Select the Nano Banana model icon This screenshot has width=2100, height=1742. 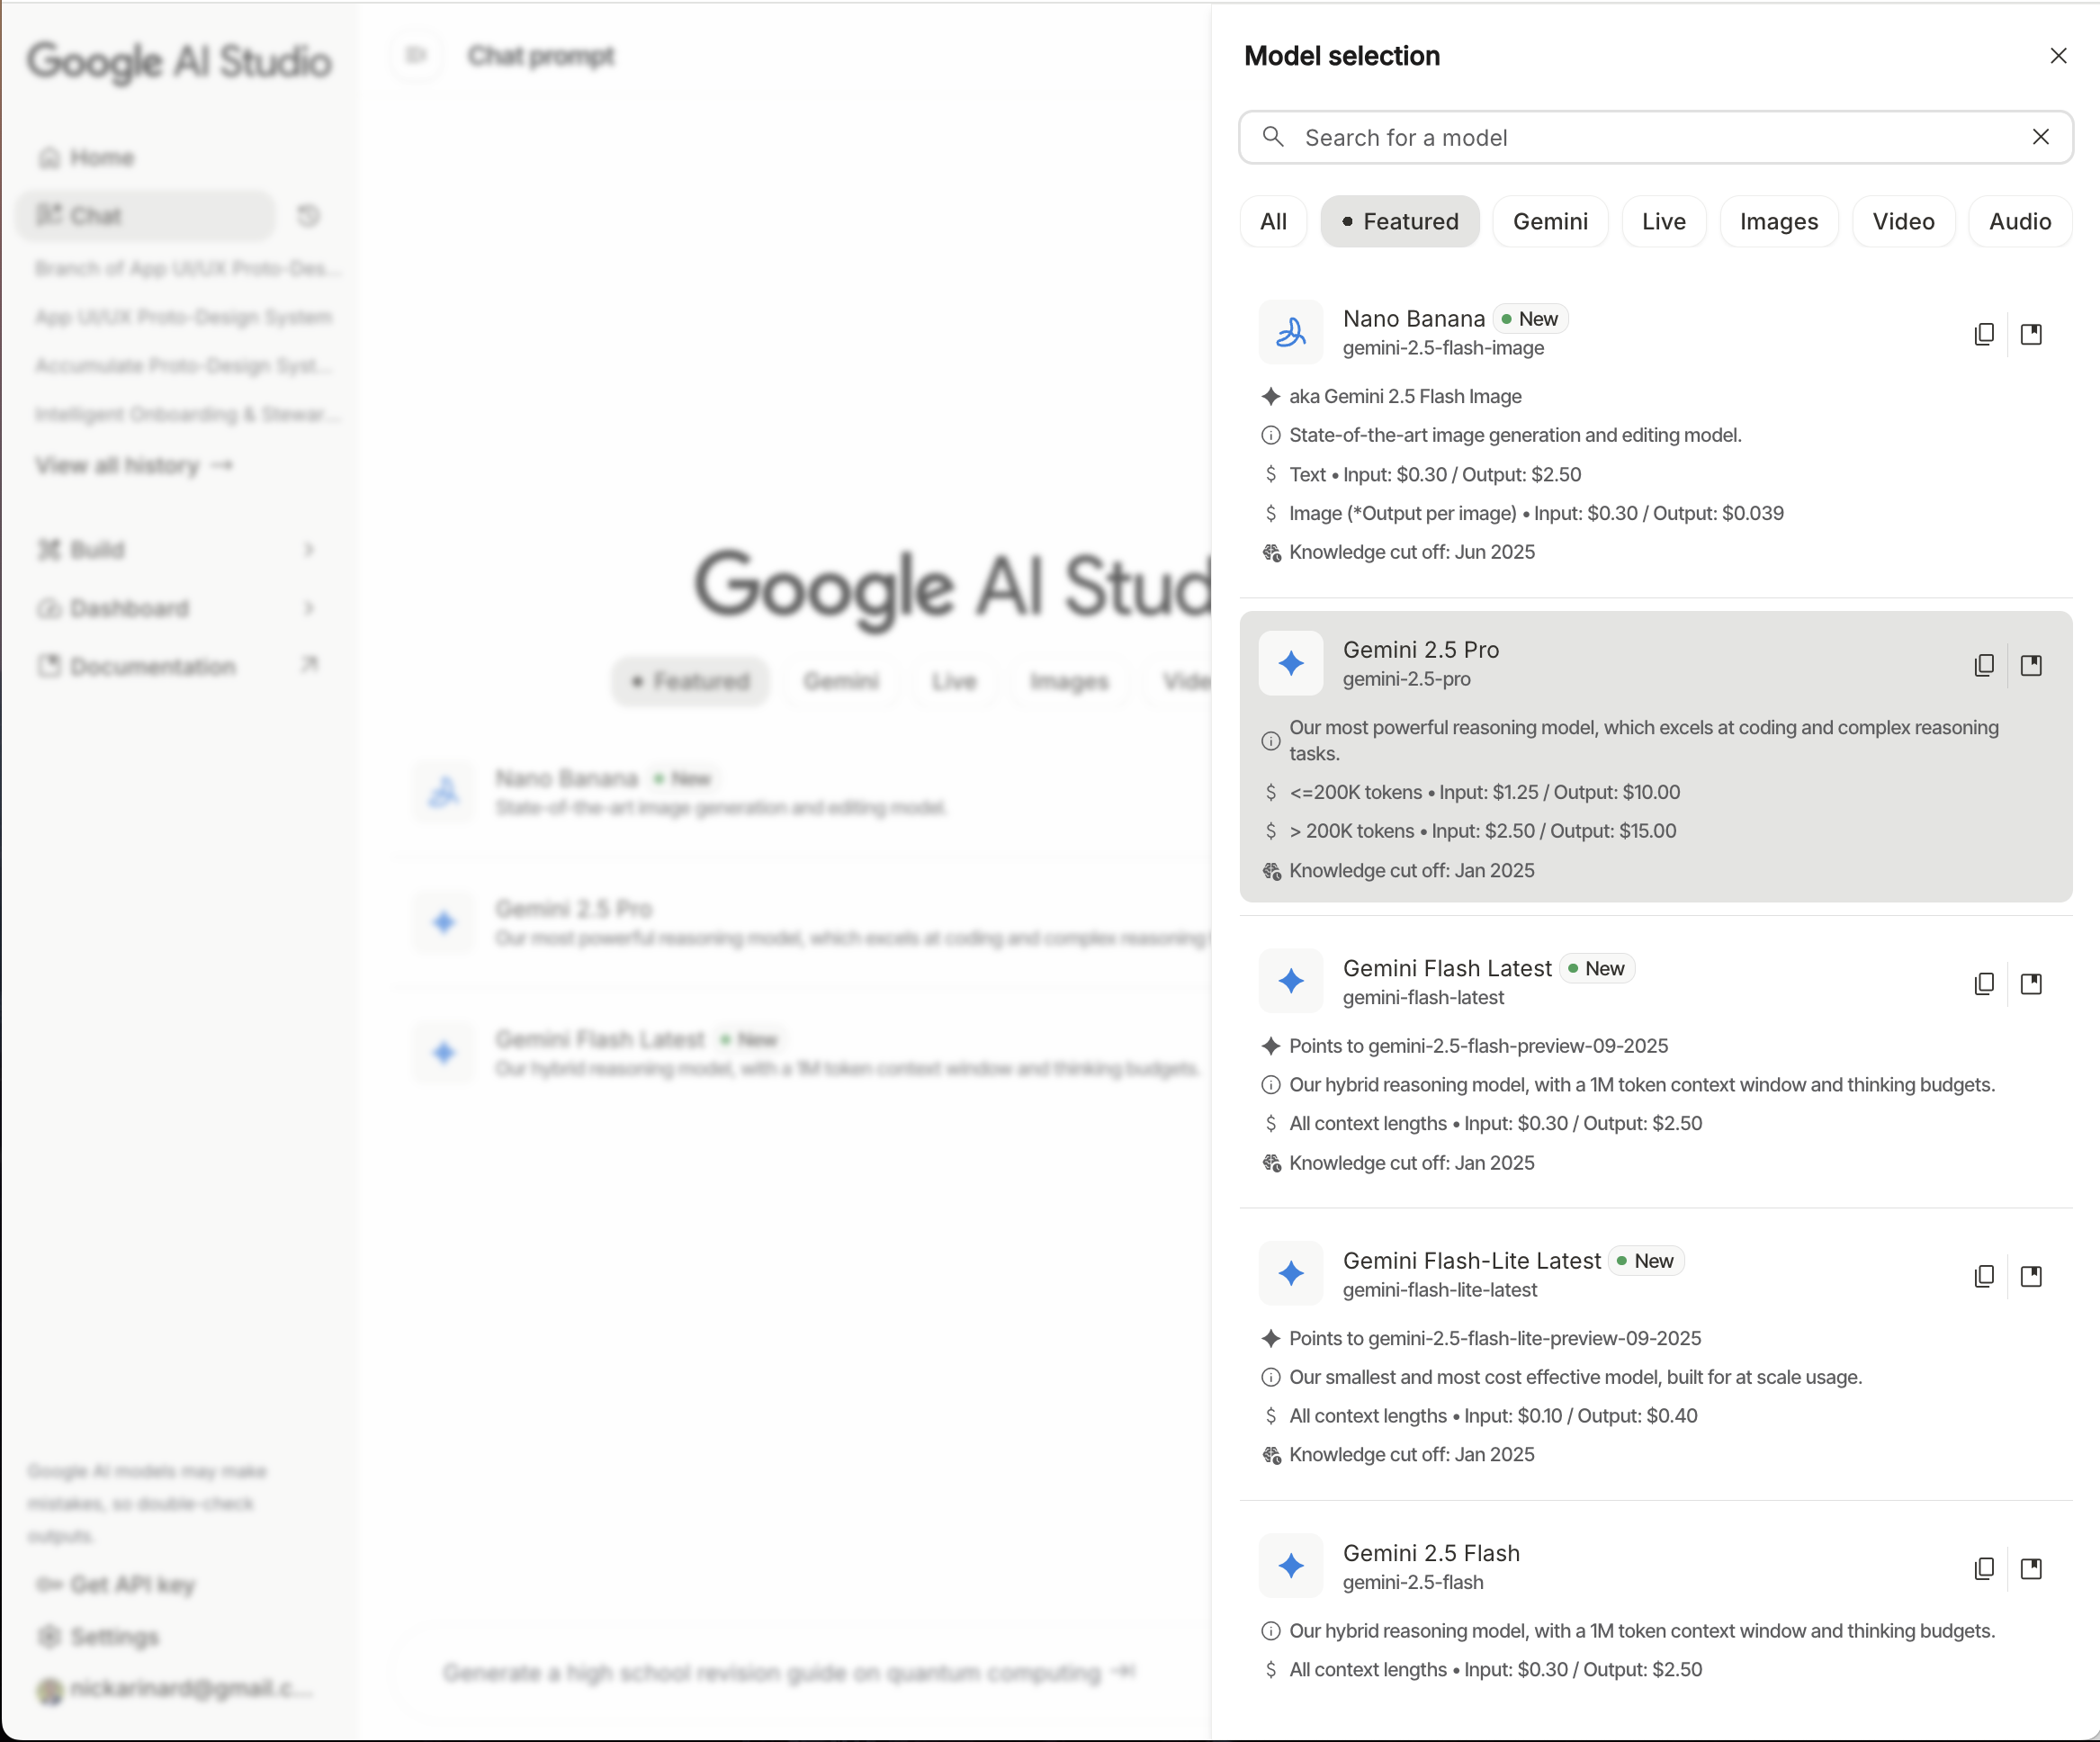point(1291,333)
